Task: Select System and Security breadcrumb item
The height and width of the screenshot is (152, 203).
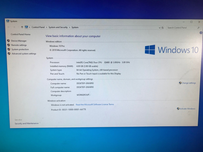Action: (x=58, y=27)
